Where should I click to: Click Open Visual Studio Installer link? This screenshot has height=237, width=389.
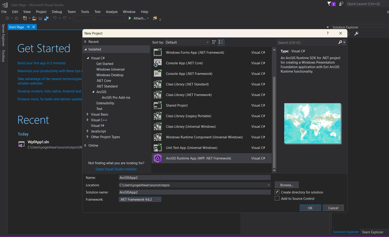[x=116, y=169]
